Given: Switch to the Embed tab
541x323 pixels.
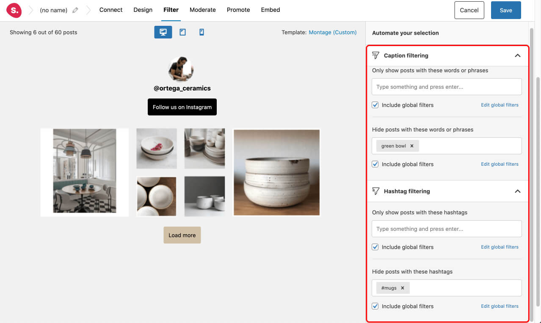Looking at the screenshot, I should [270, 10].
